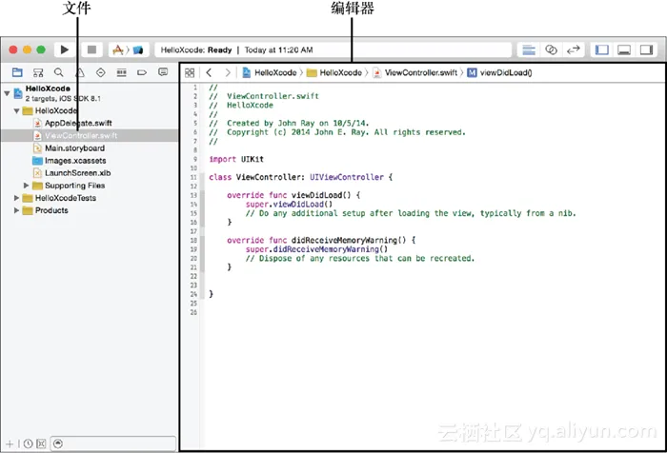Open the Issue navigator tab
The width and height of the screenshot is (667, 453).
79,72
